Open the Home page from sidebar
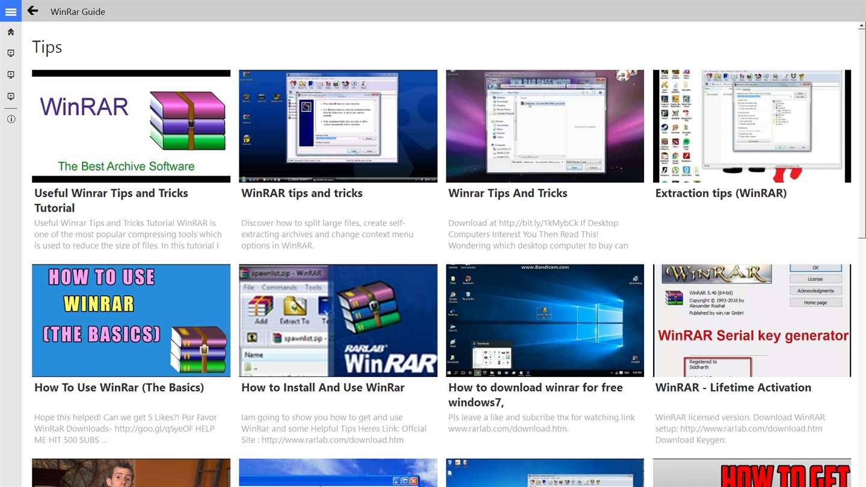The image size is (866, 487). tap(11, 32)
